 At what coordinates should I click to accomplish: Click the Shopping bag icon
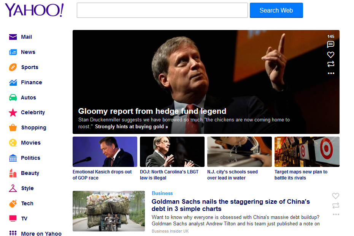[13, 127]
